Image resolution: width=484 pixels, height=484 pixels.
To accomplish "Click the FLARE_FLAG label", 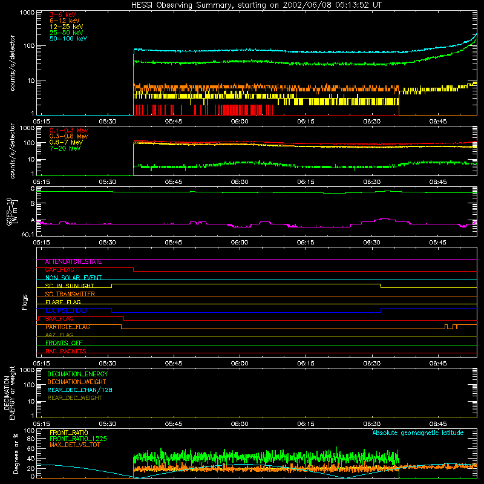I will (63, 302).
